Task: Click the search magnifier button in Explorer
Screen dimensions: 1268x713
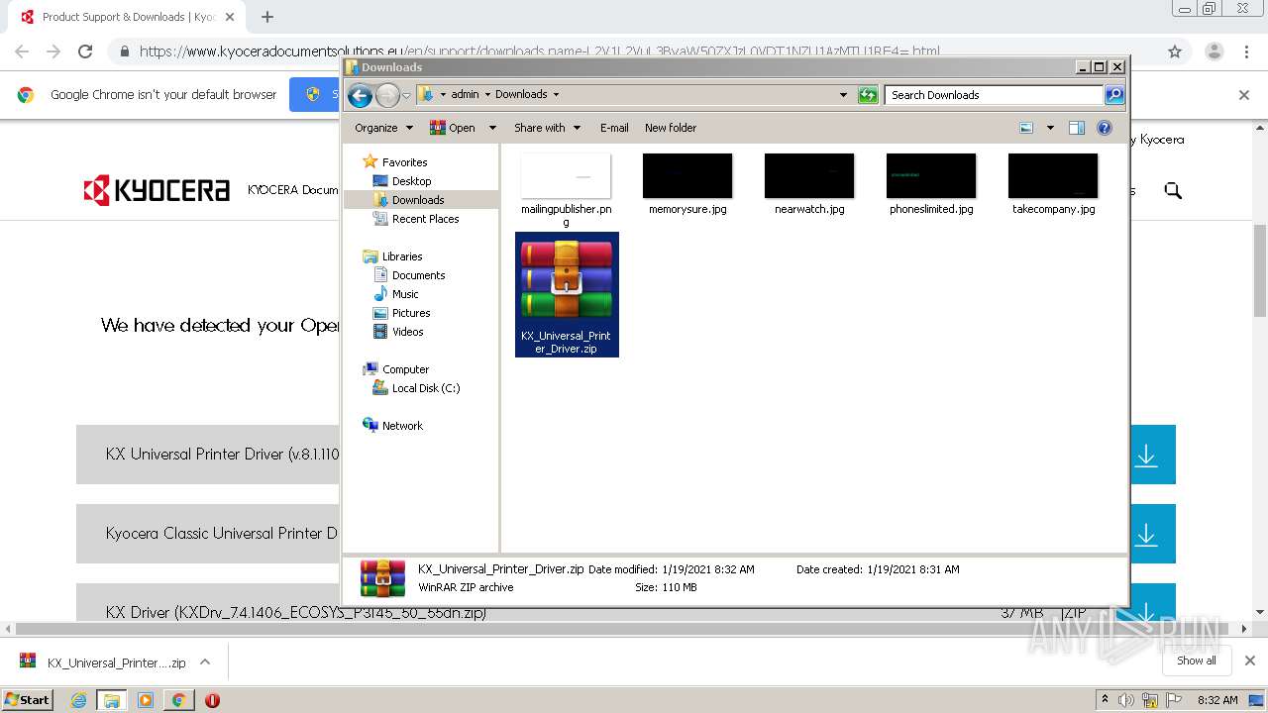Action: (x=1114, y=95)
